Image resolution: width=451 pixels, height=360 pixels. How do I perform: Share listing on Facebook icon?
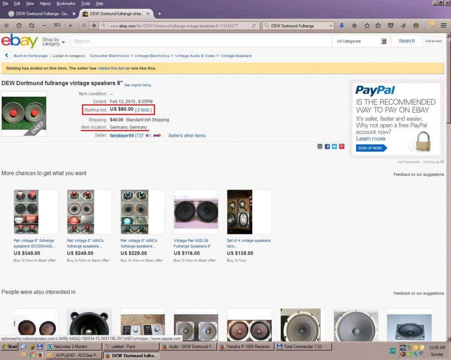tap(327, 146)
